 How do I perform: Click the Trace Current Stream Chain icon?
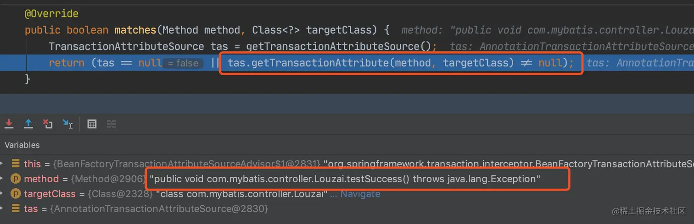111,124
